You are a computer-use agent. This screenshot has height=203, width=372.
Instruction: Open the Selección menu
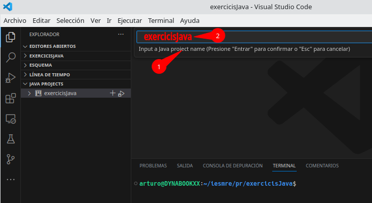point(70,21)
